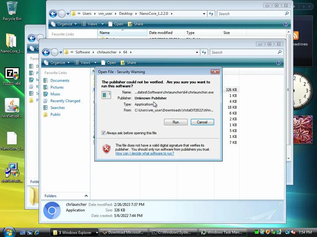Click Refresh button in chrlauncher window
Screen dimensions: 317x237
[204, 52]
